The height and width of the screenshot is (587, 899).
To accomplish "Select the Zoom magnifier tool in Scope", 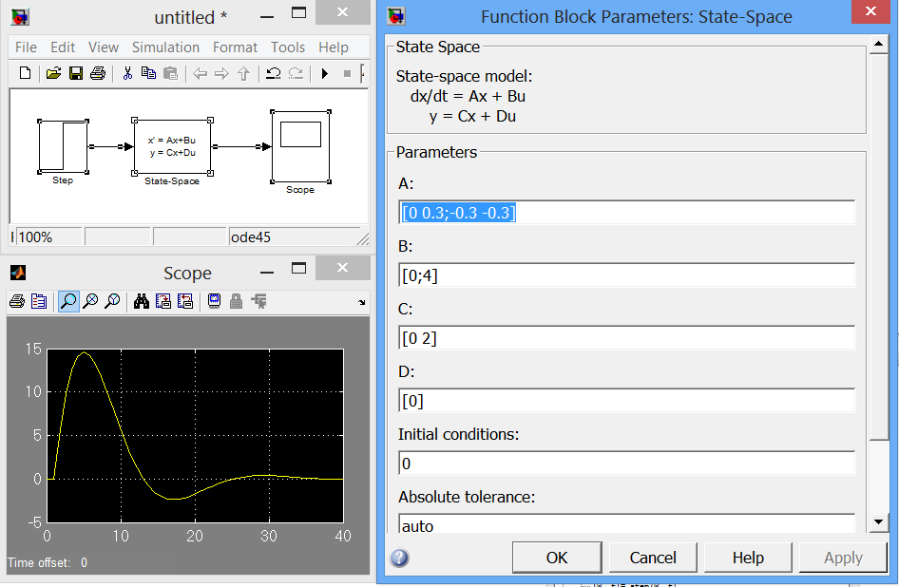I will (x=68, y=301).
